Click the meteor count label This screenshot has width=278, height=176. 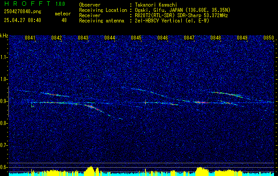pyautogui.click(x=63, y=14)
